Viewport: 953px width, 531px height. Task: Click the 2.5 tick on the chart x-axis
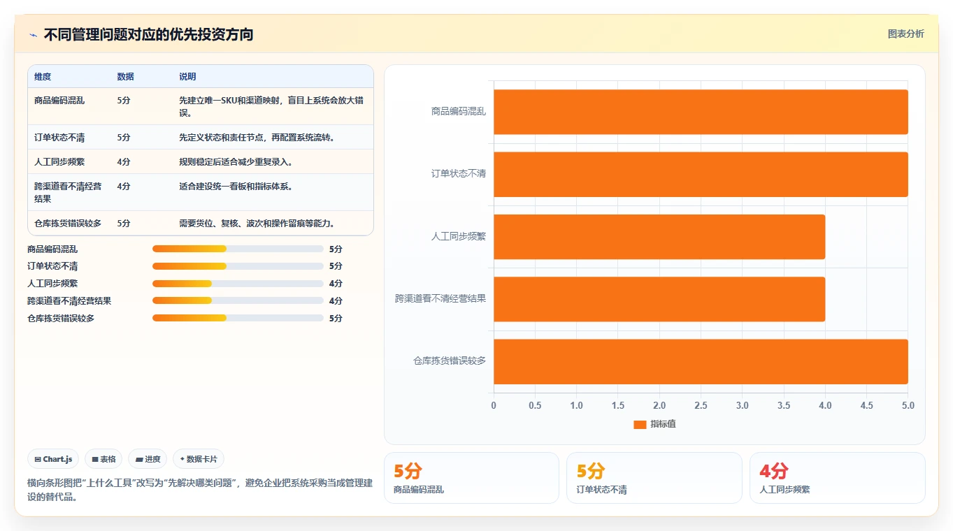(701, 405)
